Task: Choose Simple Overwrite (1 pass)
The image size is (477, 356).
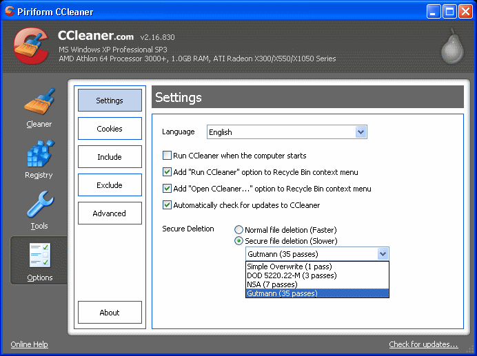Action: pyautogui.click(x=317, y=266)
